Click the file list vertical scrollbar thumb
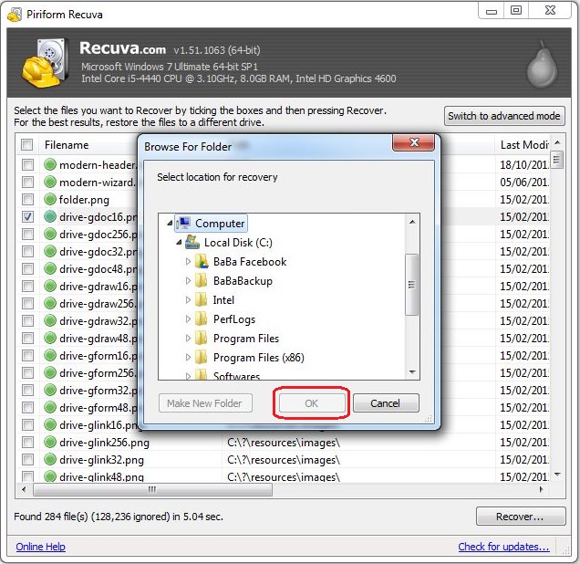The height and width of the screenshot is (564, 580). tap(557, 160)
